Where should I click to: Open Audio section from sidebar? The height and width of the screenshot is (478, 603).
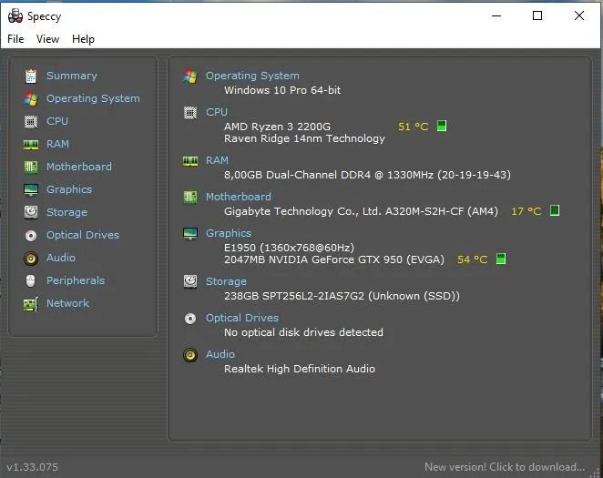coord(61,258)
